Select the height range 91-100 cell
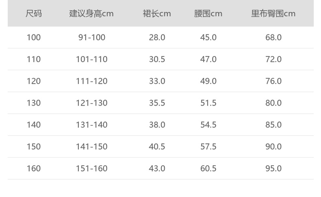321x197 pixels. (x=91, y=37)
